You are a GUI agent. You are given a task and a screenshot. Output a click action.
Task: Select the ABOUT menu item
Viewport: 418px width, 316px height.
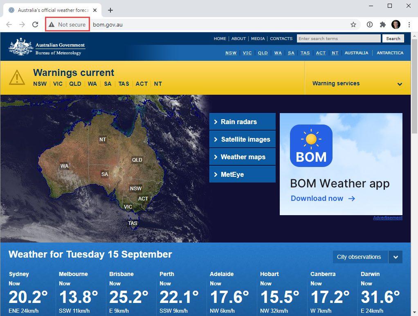238,38
